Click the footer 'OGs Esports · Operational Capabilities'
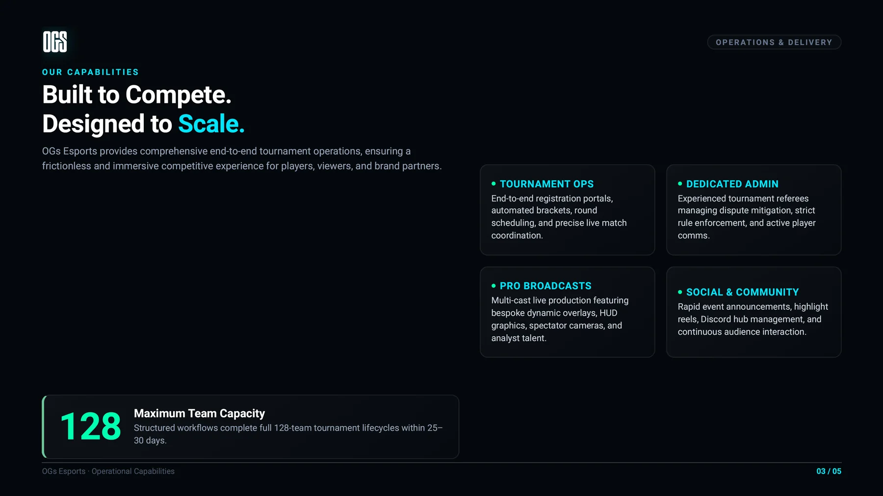Viewport: 883px width, 496px height. tap(108, 471)
